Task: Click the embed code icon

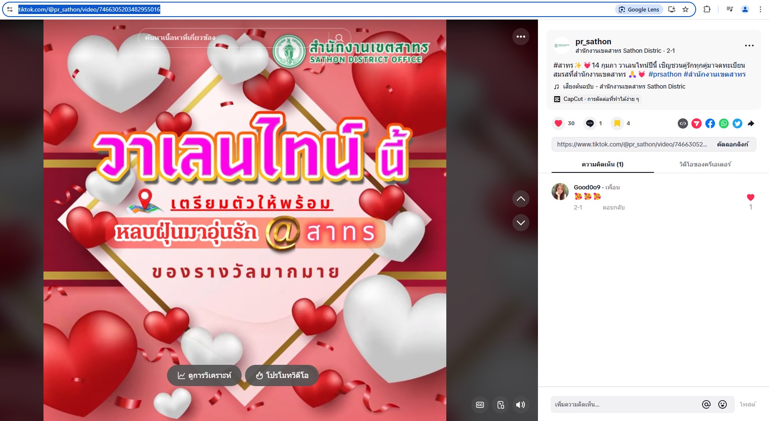Action: pyautogui.click(x=683, y=123)
